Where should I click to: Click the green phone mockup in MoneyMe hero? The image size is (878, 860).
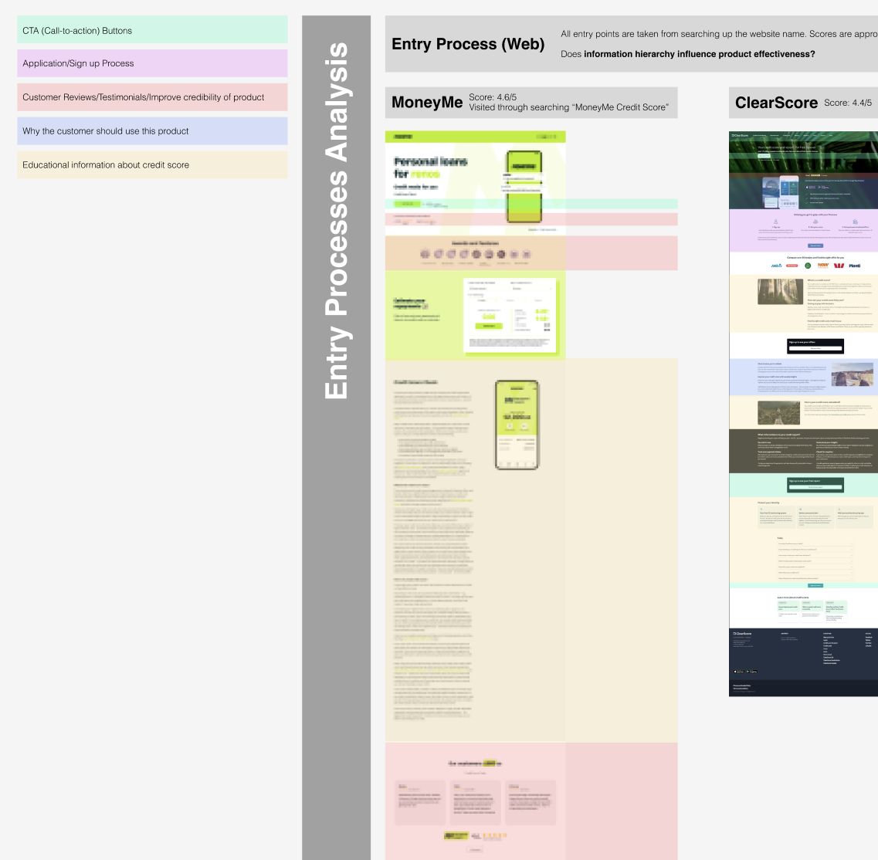pos(524,187)
